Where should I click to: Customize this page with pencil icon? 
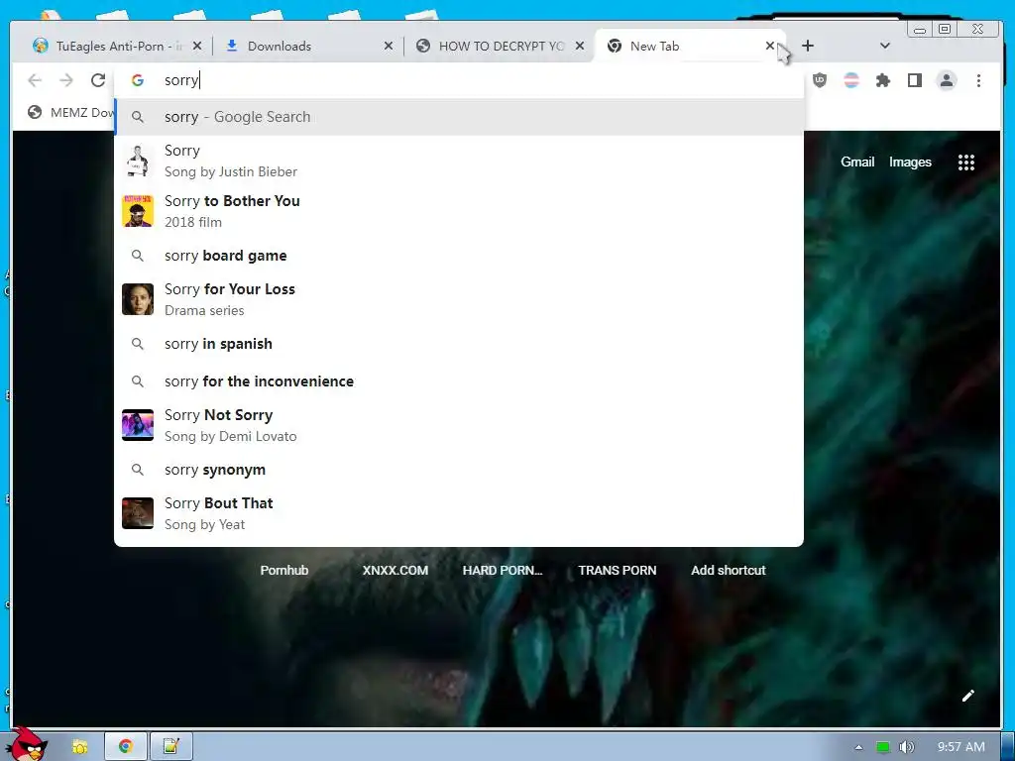967,696
